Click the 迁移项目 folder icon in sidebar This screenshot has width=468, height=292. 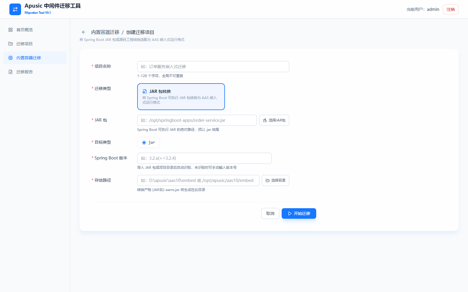pyautogui.click(x=11, y=44)
